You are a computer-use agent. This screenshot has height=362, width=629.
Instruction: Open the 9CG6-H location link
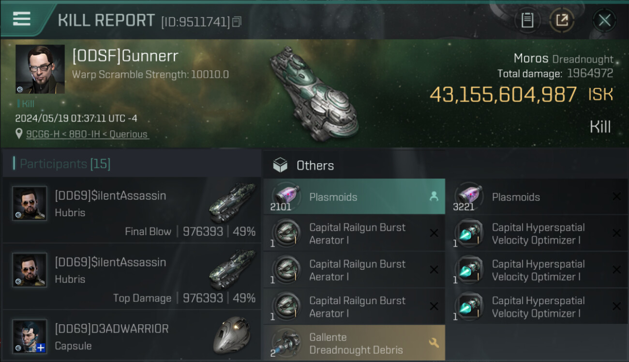tap(87, 134)
